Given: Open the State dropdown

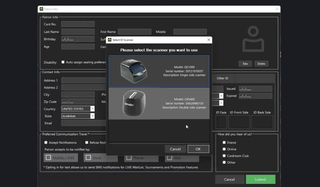Looking at the screenshot, I should click(x=92, y=116).
